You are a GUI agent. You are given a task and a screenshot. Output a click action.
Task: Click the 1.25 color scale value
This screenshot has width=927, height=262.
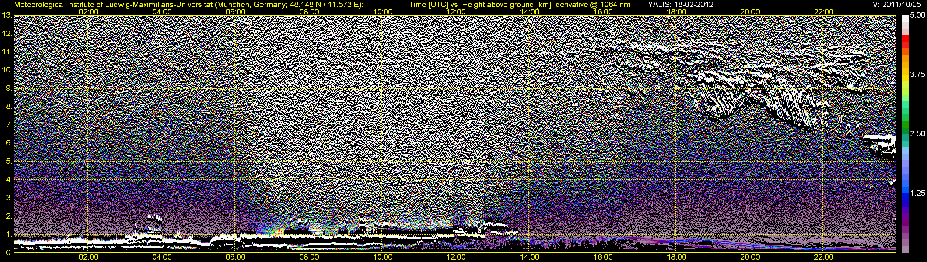click(918, 193)
